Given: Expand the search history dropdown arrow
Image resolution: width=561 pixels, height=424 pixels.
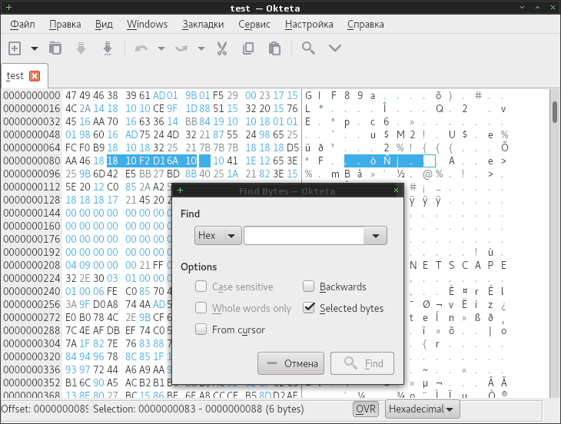Looking at the screenshot, I should point(375,236).
